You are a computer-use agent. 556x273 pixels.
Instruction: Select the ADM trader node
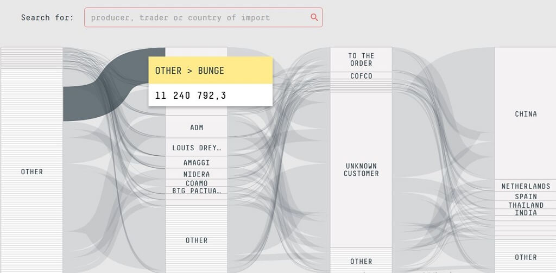(197, 128)
